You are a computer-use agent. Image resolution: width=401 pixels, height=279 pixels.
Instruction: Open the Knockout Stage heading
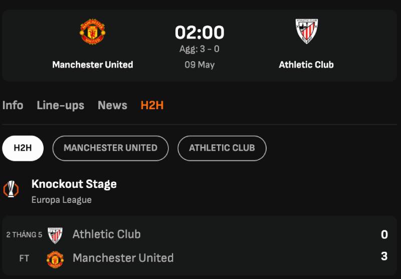click(x=74, y=184)
